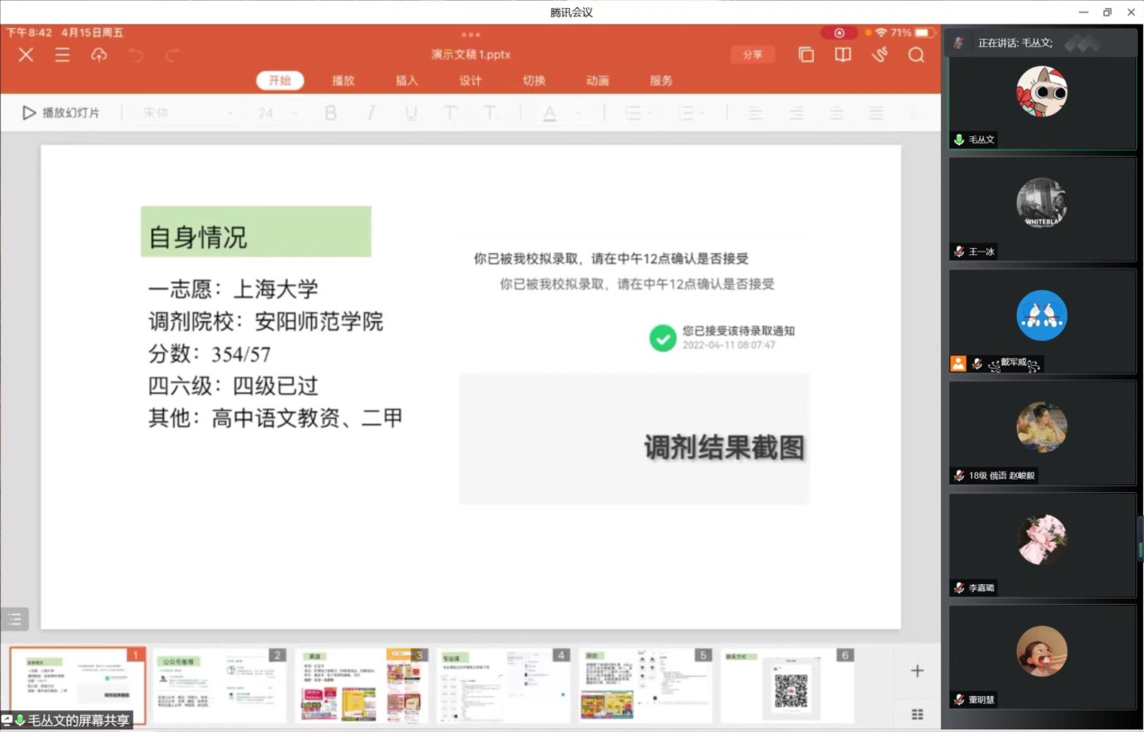Toggle italic I formatting
Screen dimensions: 1144x732
coord(371,114)
